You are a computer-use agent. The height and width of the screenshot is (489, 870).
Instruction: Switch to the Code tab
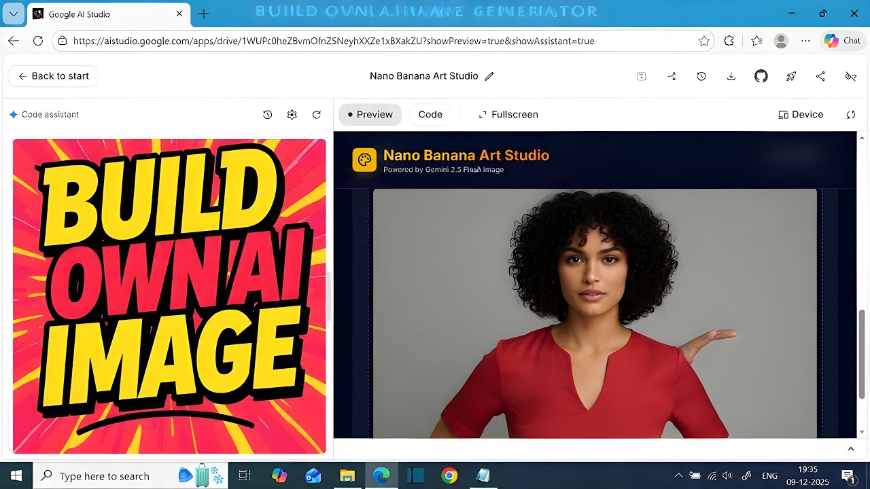tap(430, 115)
